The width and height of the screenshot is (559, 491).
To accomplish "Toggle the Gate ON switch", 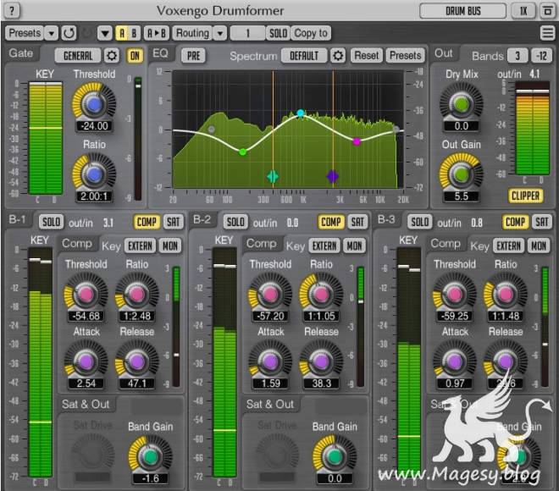I will (135, 56).
